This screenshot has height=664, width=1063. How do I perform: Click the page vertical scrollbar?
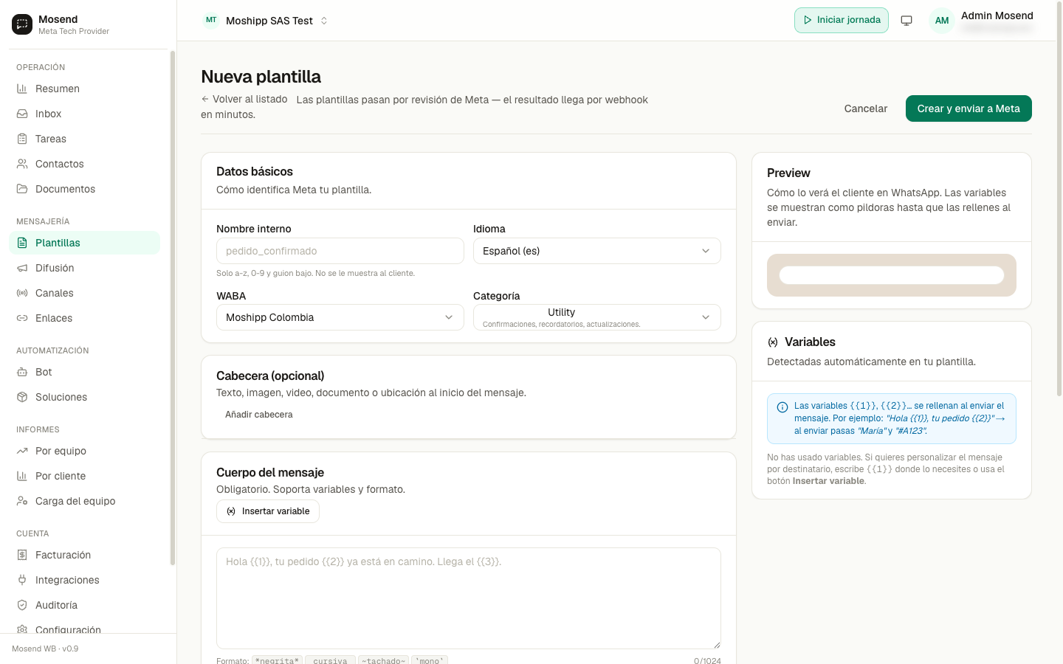pos(1059,199)
